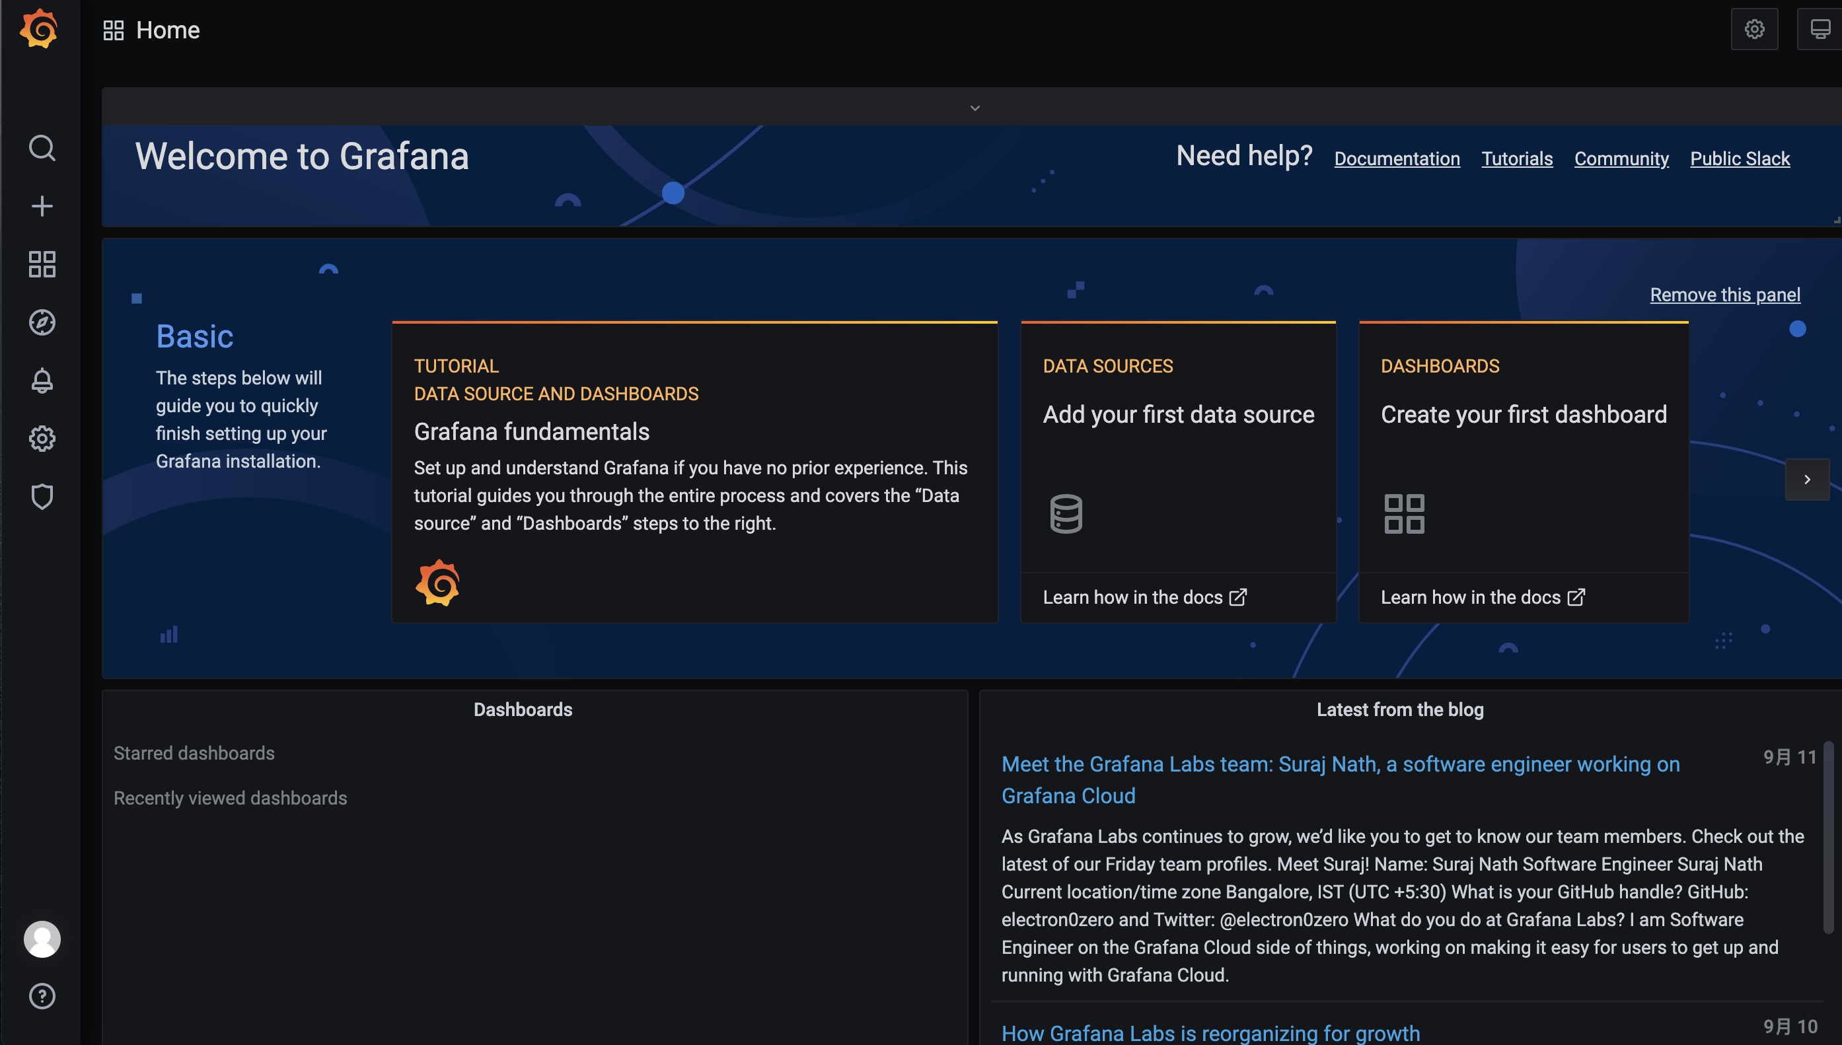Open the Server Admin shield icon
Viewport: 1842px width, 1045px height.
tap(42, 497)
